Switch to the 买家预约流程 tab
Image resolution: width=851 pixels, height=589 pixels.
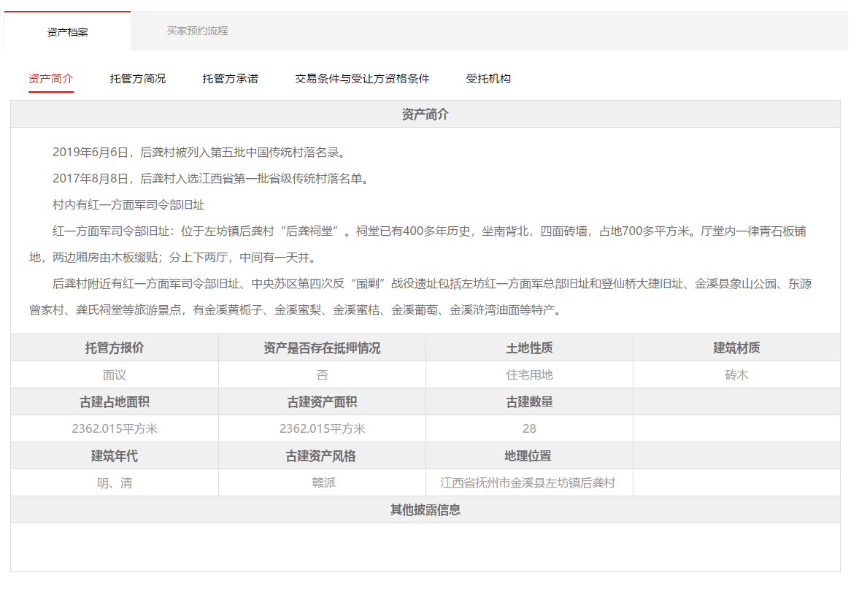197,31
